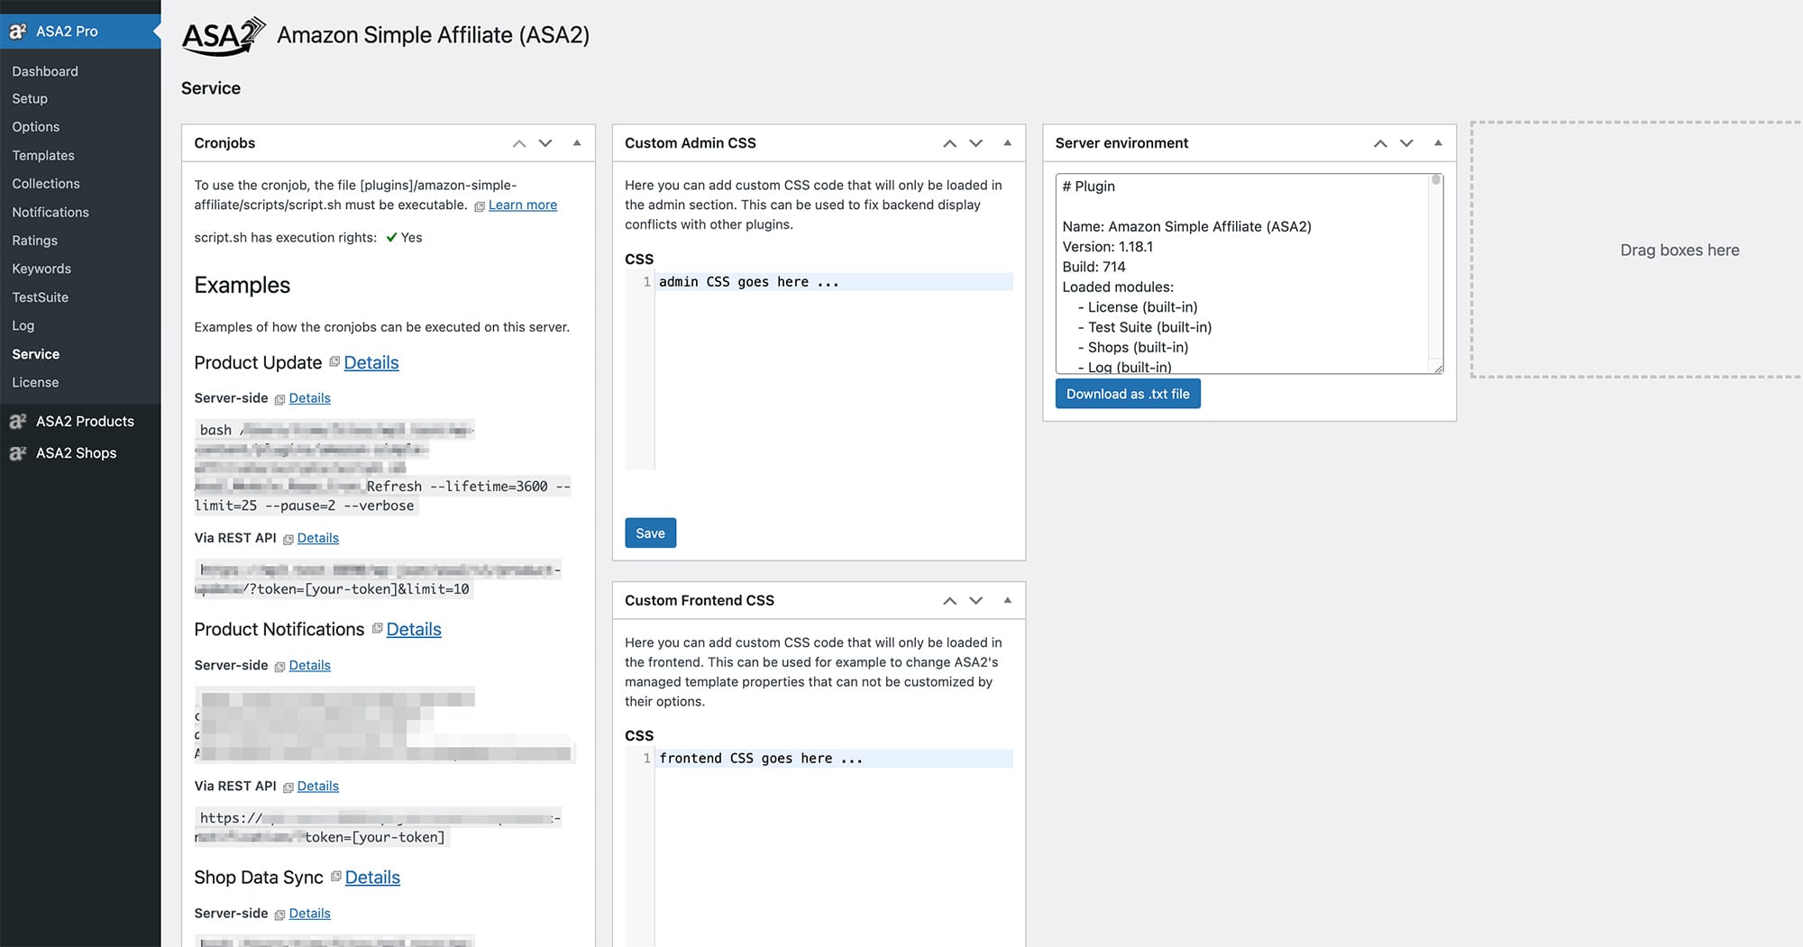Click the 'script.sh has execution rights' Yes status
The image size is (1803, 947).
click(404, 238)
